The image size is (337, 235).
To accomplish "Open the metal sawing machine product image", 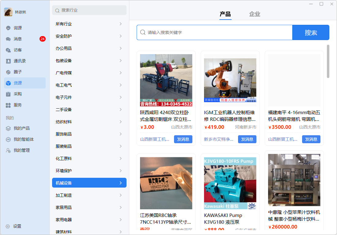I will pyautogui.click(x=166, y=80).
